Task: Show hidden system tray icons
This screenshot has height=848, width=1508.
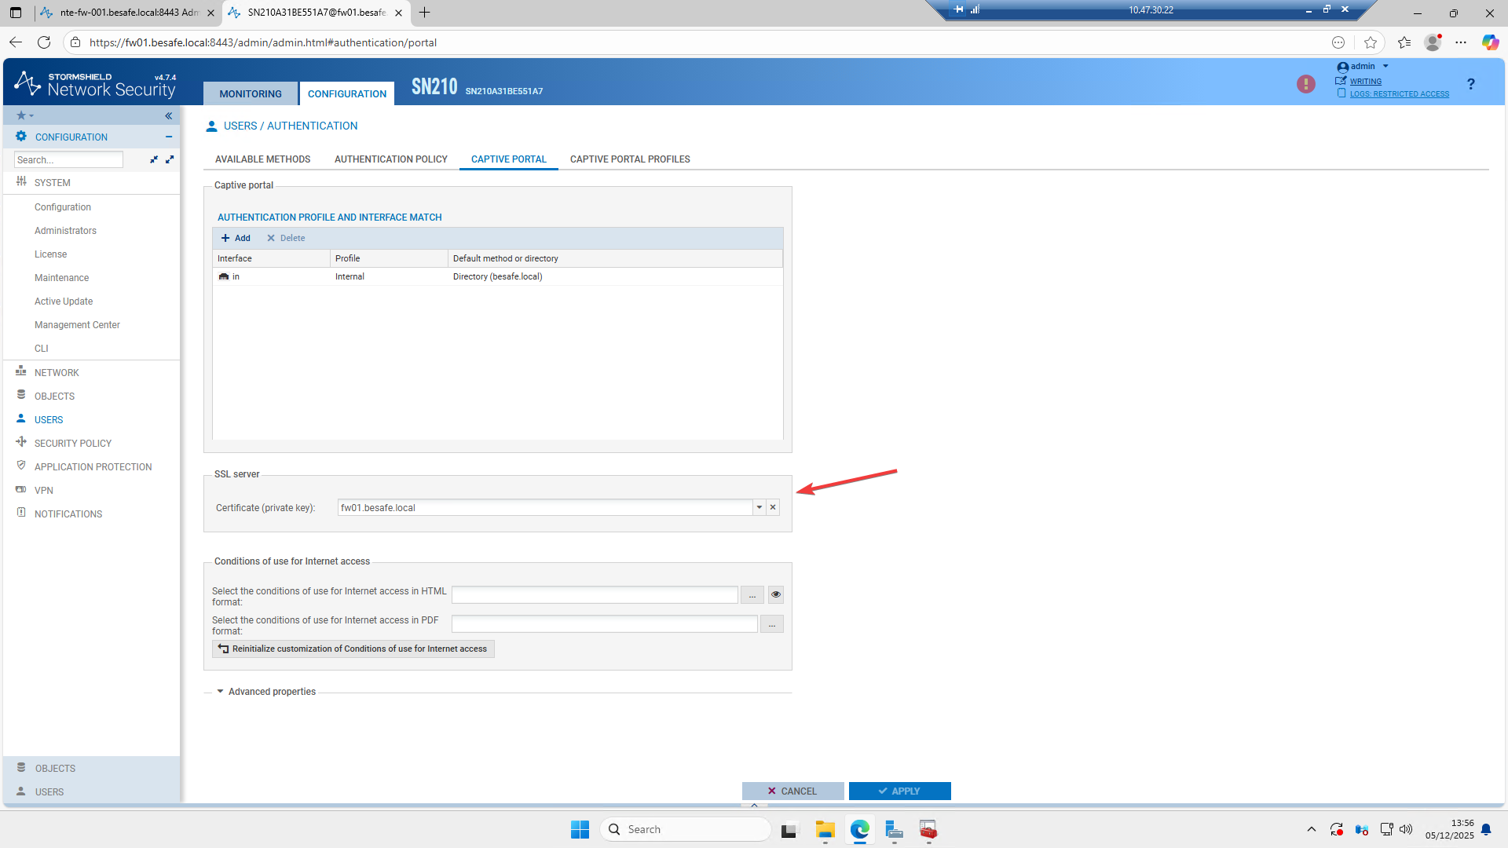Action: pos(1311,829)
